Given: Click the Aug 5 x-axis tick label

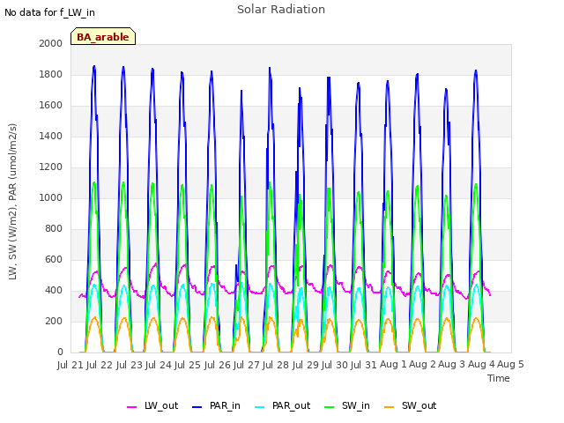Looking at the screenshot, I should [x=510, y=365].
